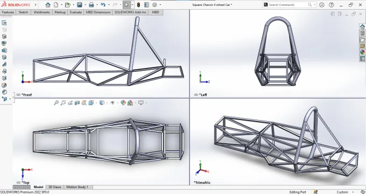Open Appearances color ball in task pane
Image resolution: width=366 pixels, height=194 pixels.
[x=362, y=53]
